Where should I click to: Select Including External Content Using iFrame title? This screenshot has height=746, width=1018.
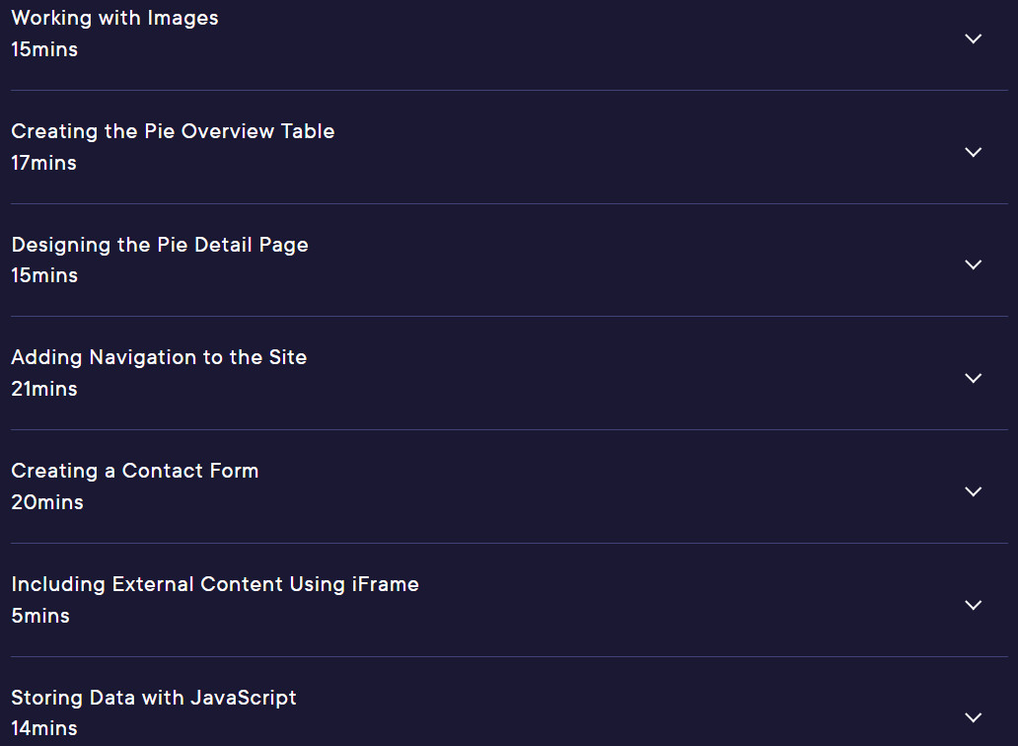[215, 584]
